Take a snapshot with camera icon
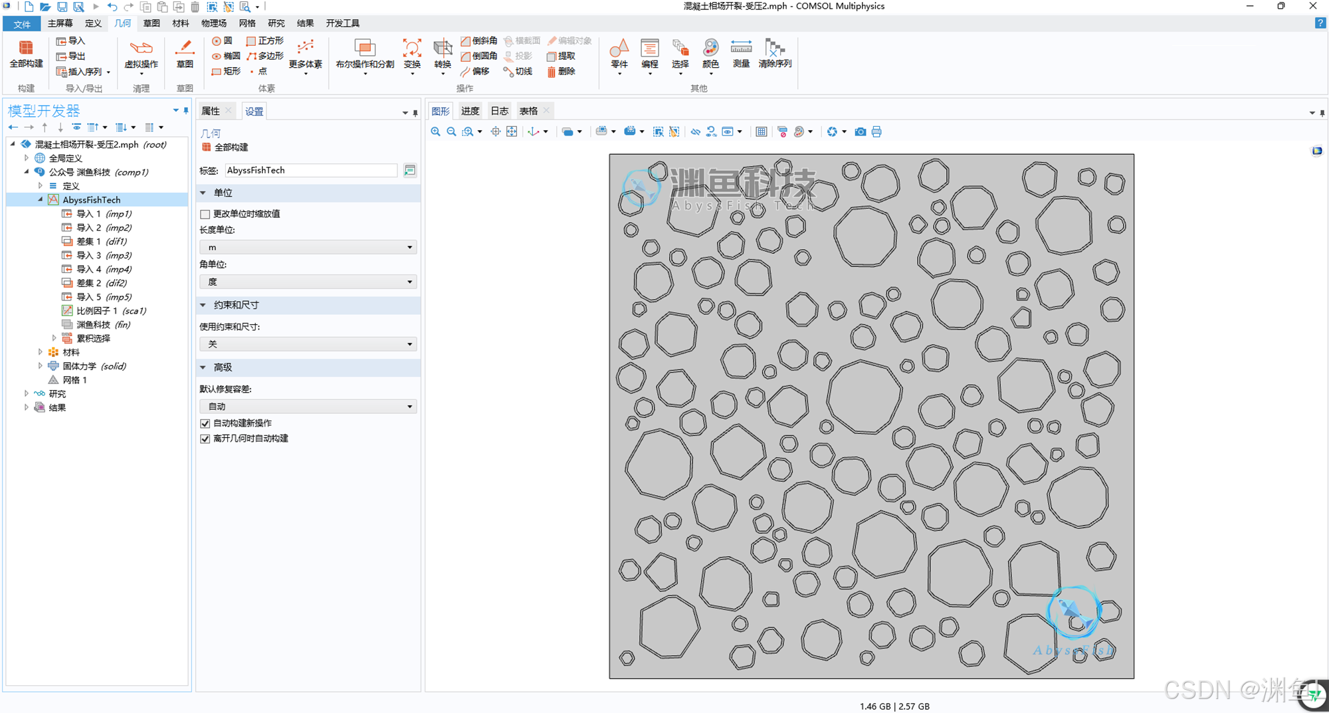 pyautogui.click(x=860, y=132)
